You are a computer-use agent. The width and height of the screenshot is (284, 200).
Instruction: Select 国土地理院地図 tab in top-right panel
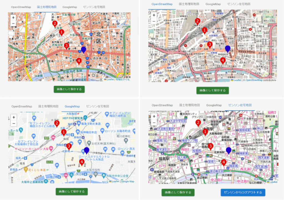(x=189, y=4)
